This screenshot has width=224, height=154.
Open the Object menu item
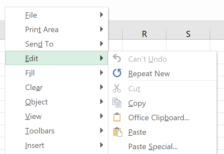pos(36,102)
